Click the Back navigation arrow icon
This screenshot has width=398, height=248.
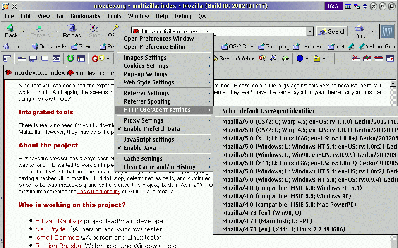point(11,28)
